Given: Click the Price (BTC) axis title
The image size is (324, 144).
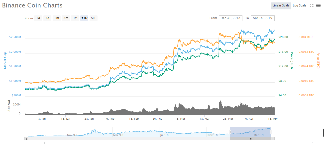Looking at the screenshot, I should tap(318, 60).
